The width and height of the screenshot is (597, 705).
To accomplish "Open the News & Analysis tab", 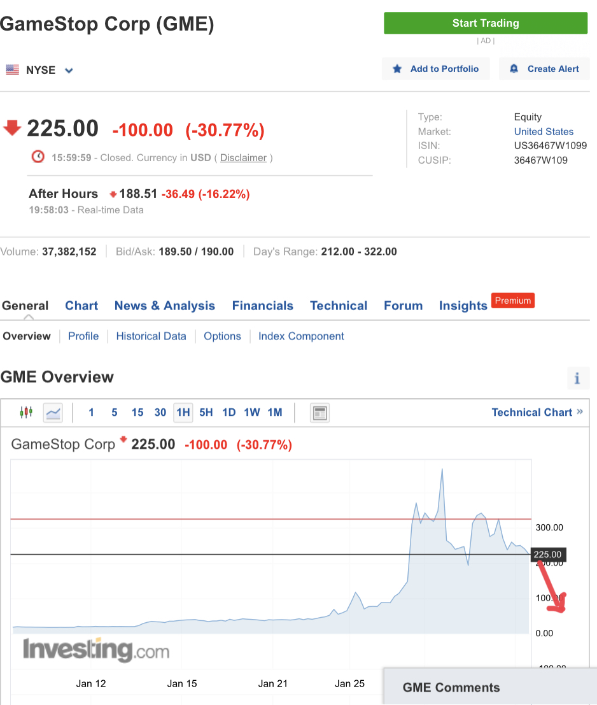I will click(x=164, y=306).
